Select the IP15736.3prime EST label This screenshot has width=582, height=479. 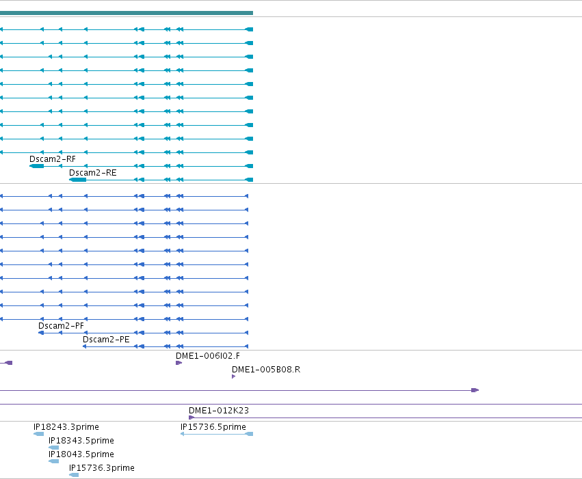coord(102,468)
